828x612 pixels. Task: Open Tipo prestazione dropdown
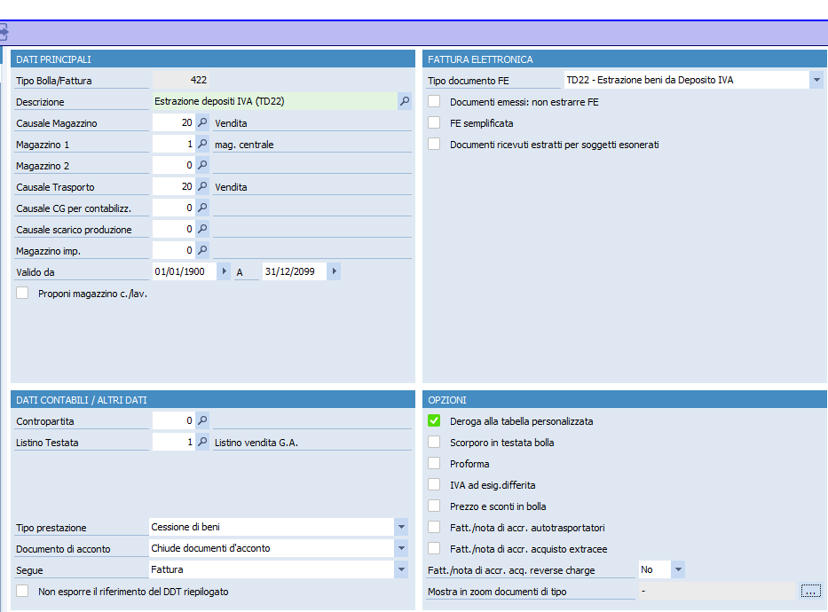(401, 527)
